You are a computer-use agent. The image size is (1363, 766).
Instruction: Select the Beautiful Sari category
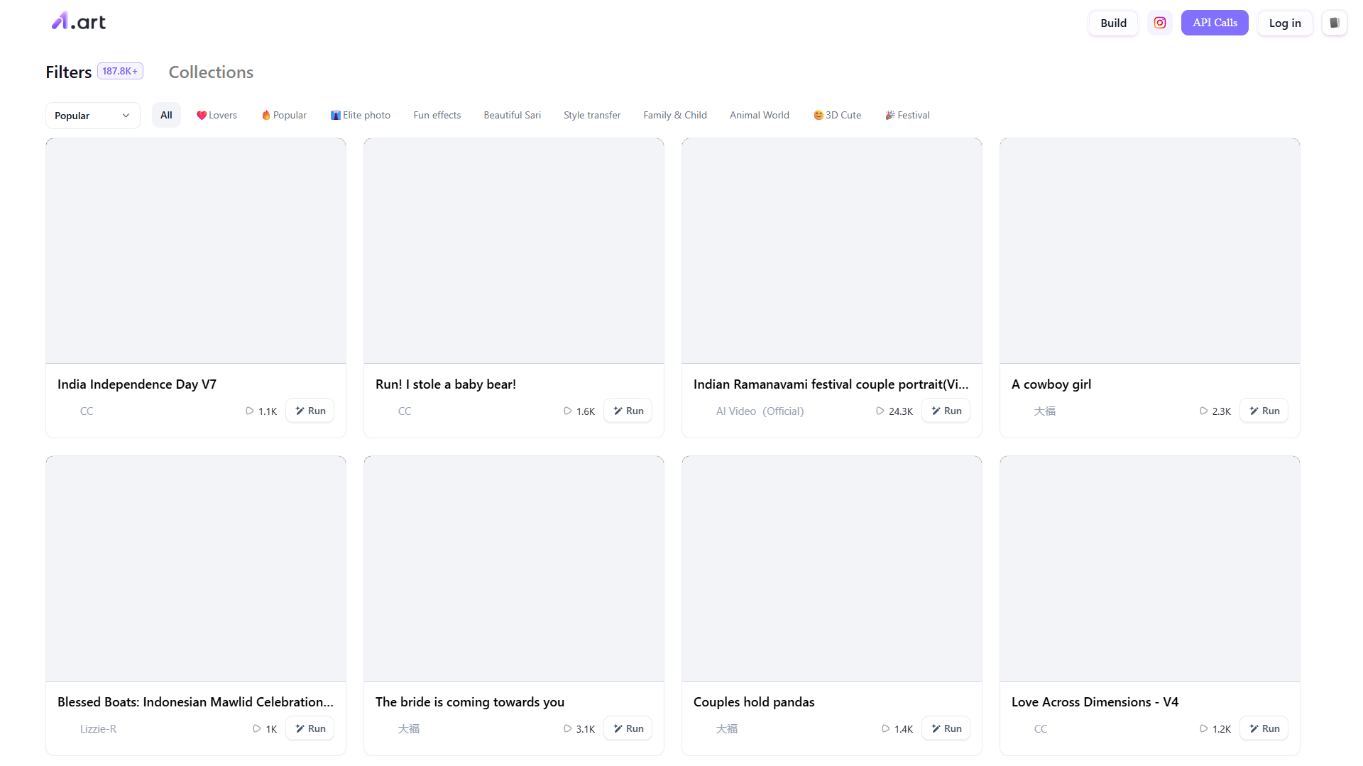click(x=513, y=115)
